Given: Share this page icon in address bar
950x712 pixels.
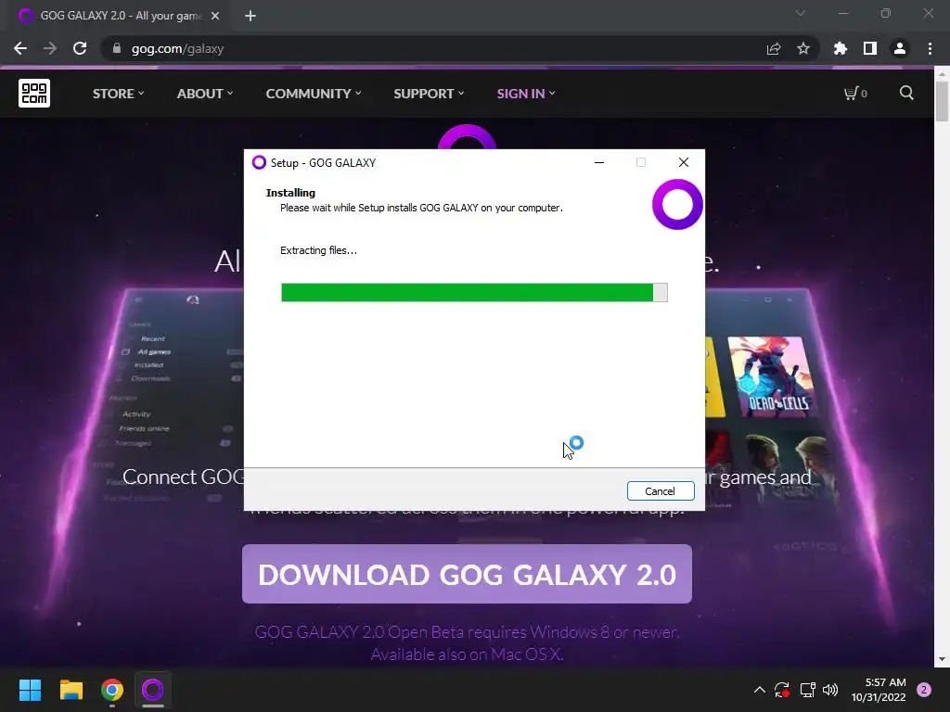Looking at the screenshot, I should point(774,48).
